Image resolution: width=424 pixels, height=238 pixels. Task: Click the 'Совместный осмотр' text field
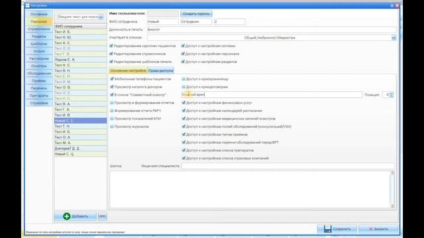272,95
